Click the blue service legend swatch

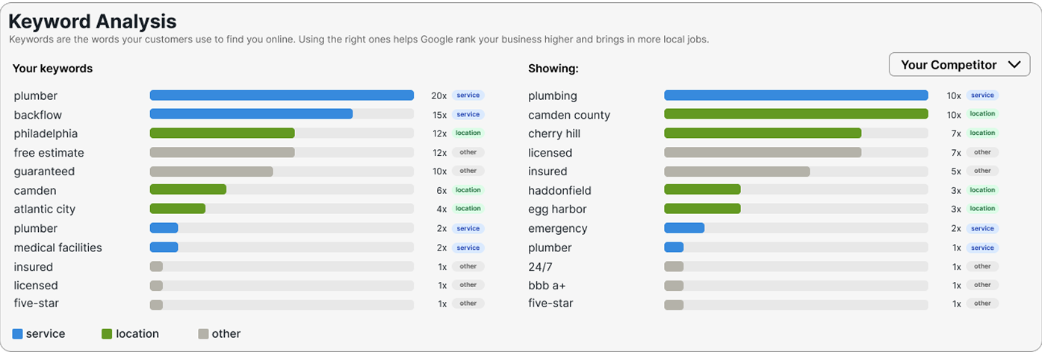click(x=18, y=334)
